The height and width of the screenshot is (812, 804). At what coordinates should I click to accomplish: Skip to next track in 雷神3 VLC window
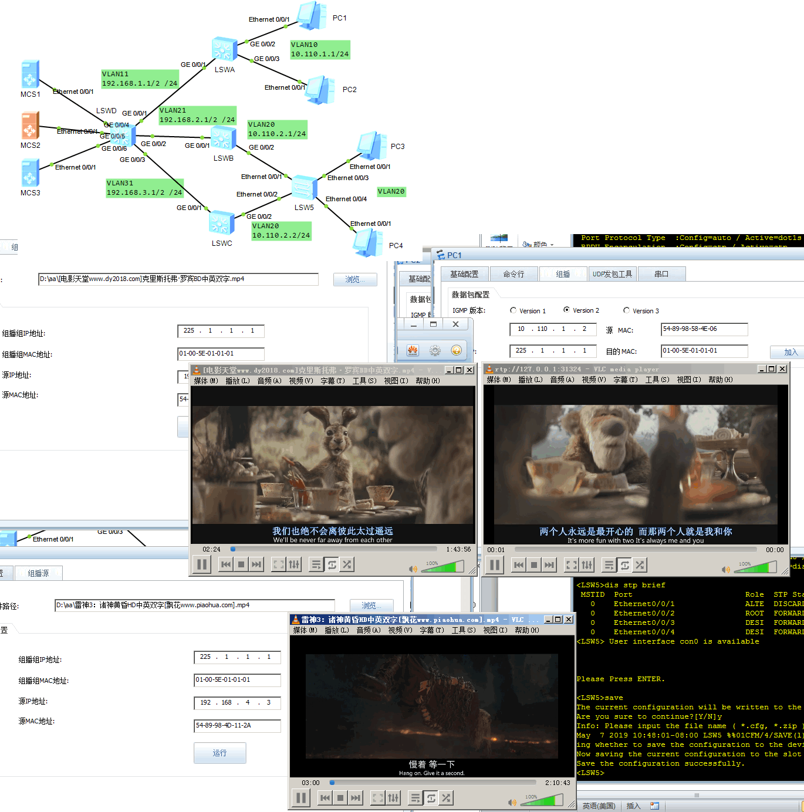point(356,798)
